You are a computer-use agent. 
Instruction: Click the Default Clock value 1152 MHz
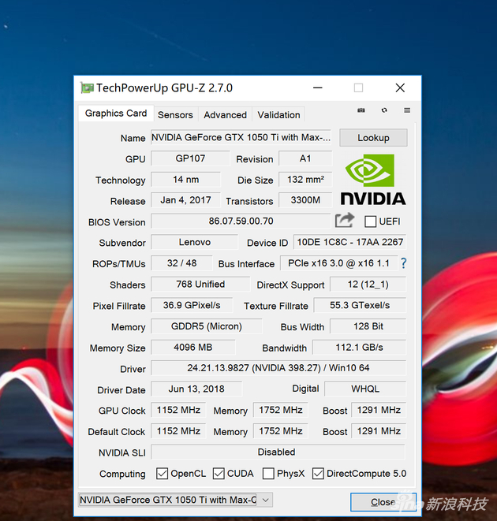tap(178, 431)
